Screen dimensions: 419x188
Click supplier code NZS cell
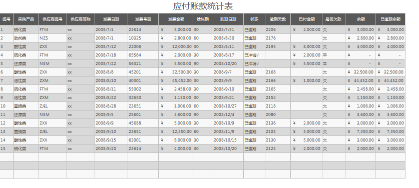[x=53, y=38]
